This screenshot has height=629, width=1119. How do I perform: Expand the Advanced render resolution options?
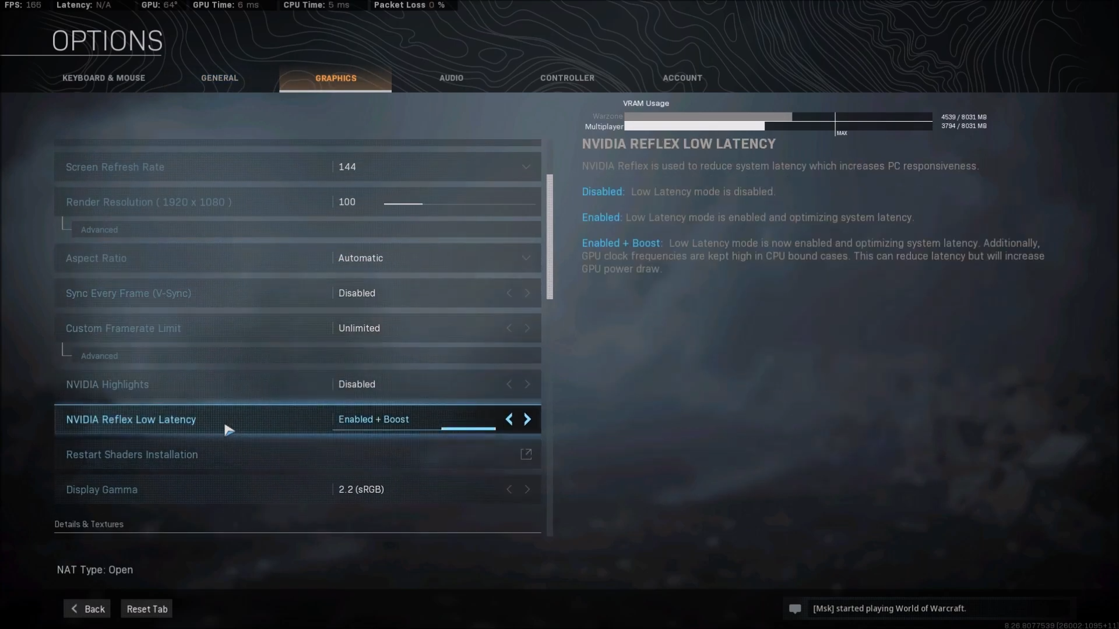[98, 229]
